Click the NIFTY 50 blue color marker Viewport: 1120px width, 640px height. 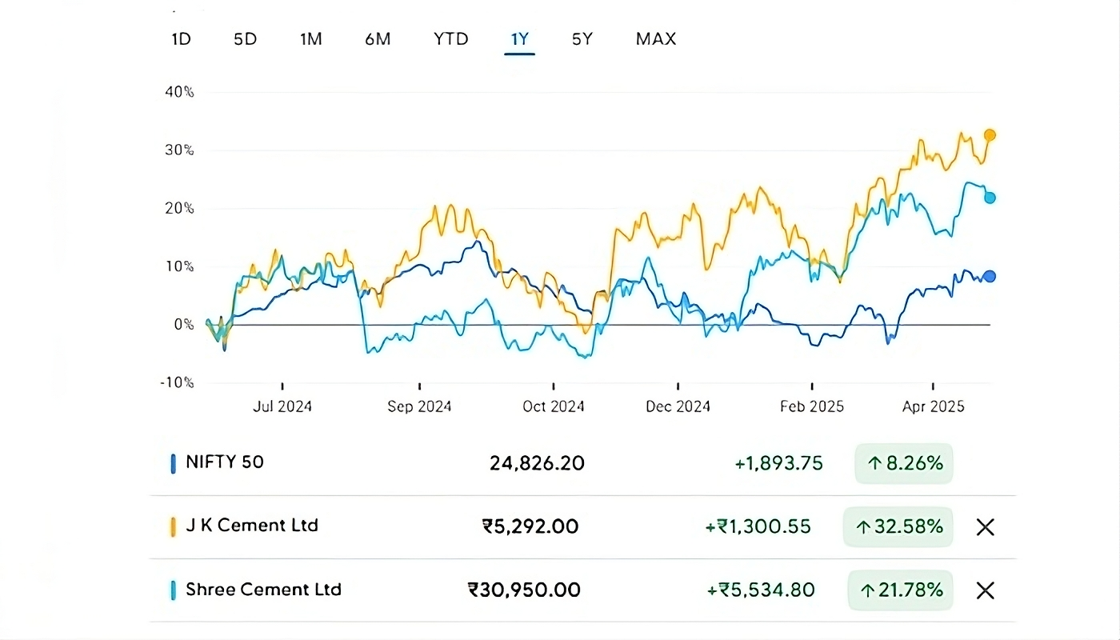(x=173, y=463)
